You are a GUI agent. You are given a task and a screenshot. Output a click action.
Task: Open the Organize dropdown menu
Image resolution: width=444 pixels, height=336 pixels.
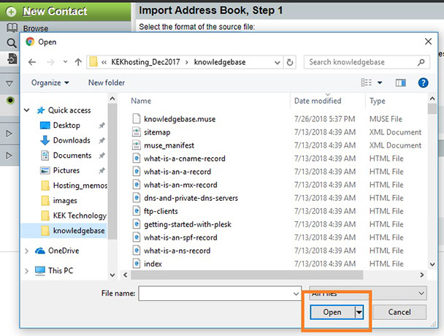pos(50,83)
